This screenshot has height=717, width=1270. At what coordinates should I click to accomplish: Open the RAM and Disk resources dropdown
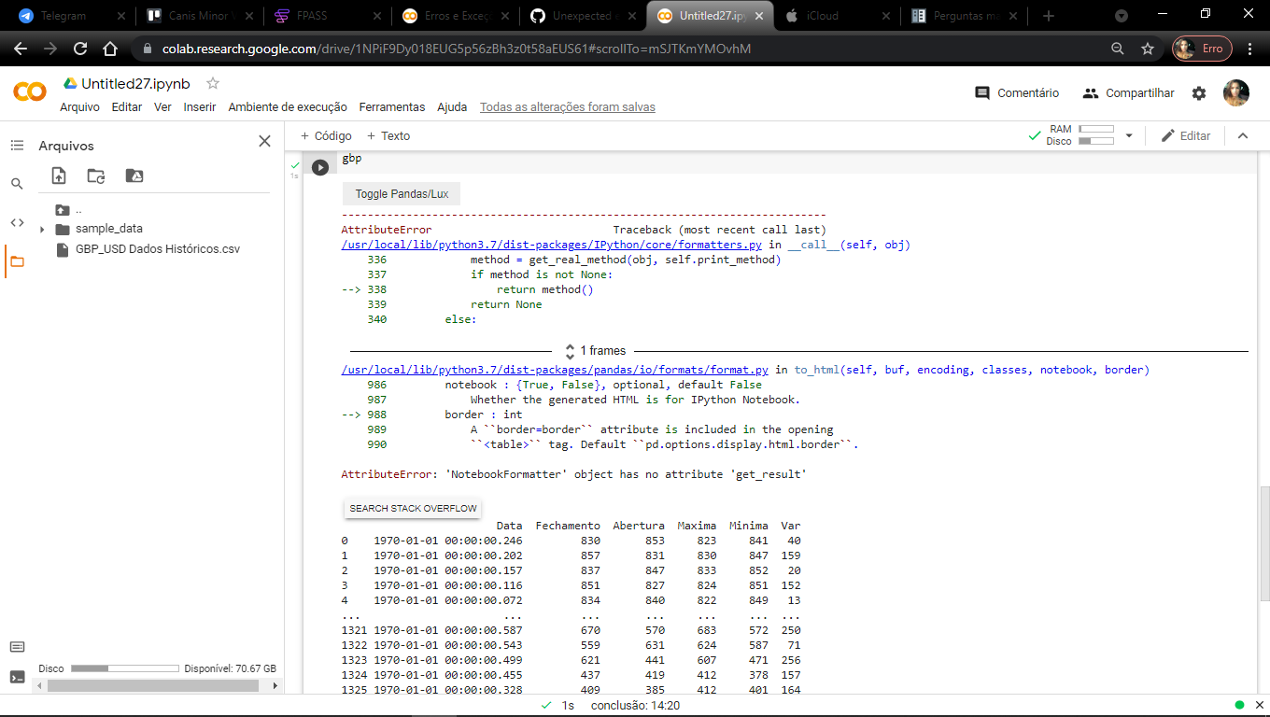(1129, 135)
